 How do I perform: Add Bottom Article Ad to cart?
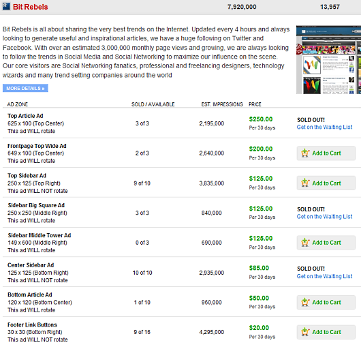(326, 302)
